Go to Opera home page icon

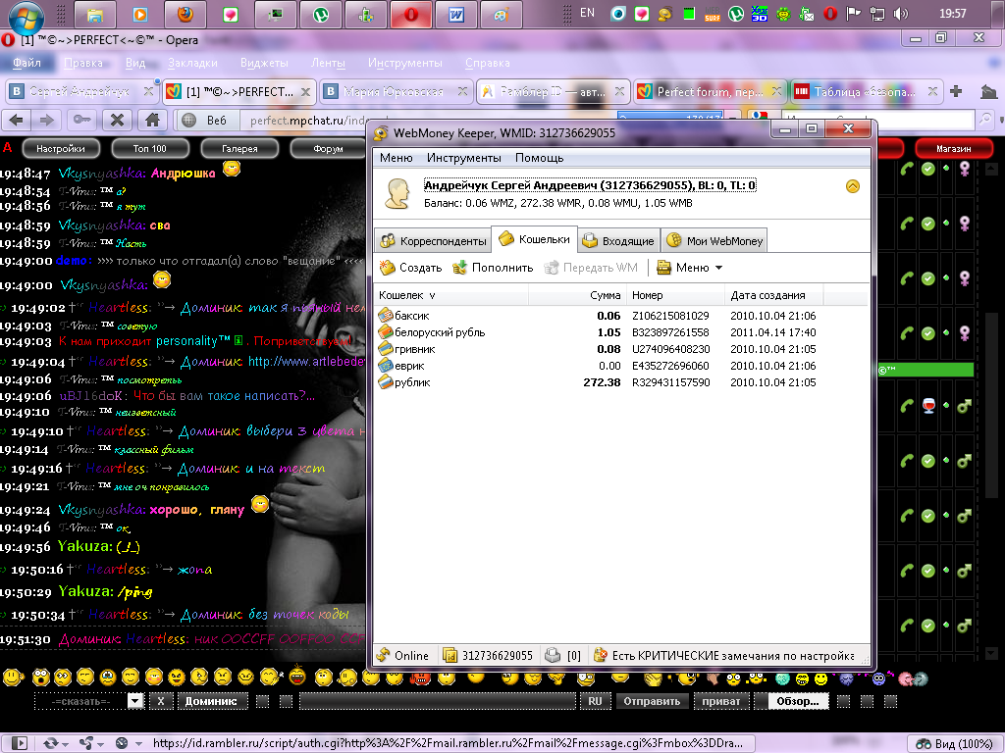tap(152, 120)
